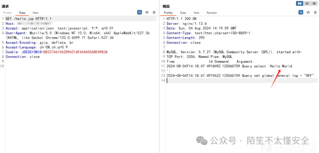Open the response Render tab
Viewport: 319px width, 153px height.
(212, 13)
